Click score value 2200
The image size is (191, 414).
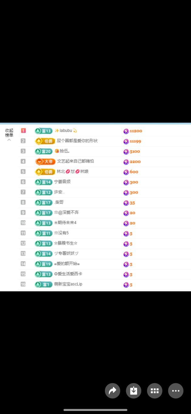tap(135, 162)
